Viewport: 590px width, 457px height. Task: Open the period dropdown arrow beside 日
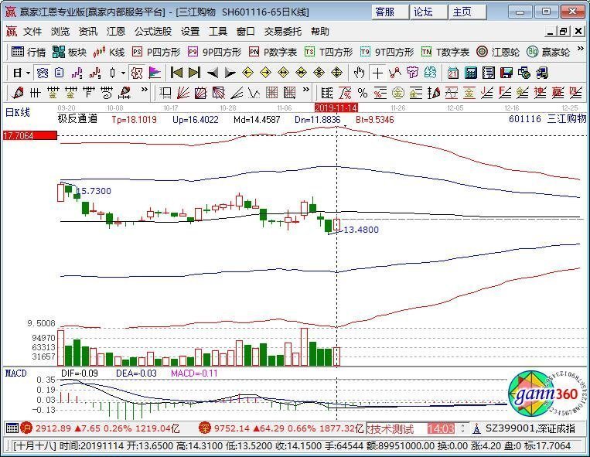coord(28,73)
